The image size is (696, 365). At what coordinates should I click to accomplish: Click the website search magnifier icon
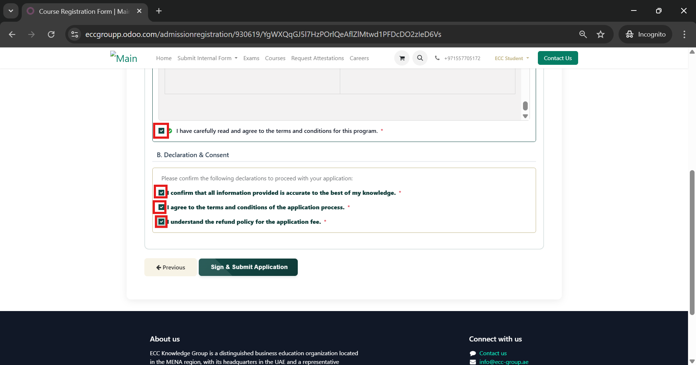pyautogui.click(x=420, y=58)
